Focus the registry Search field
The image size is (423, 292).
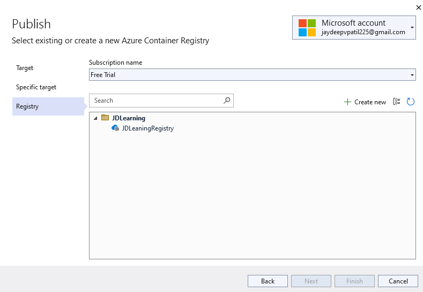155,101
